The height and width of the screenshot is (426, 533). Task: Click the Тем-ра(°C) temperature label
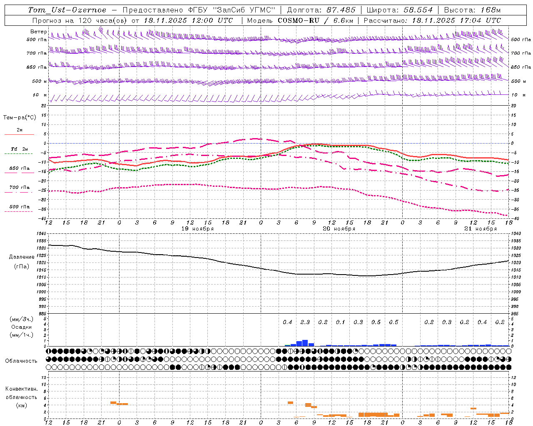click(20, 118)
